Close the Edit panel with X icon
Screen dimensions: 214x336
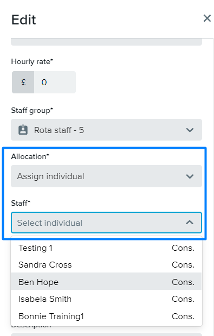coord(207,18)
